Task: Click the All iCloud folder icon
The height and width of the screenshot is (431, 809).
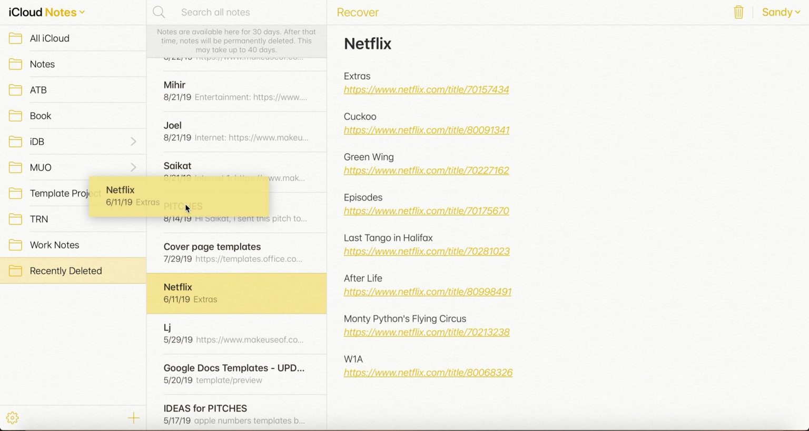Action: pyautogui.click(x=16, y=38)
